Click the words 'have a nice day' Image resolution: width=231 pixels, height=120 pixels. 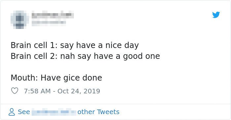[x=107, y=45]
